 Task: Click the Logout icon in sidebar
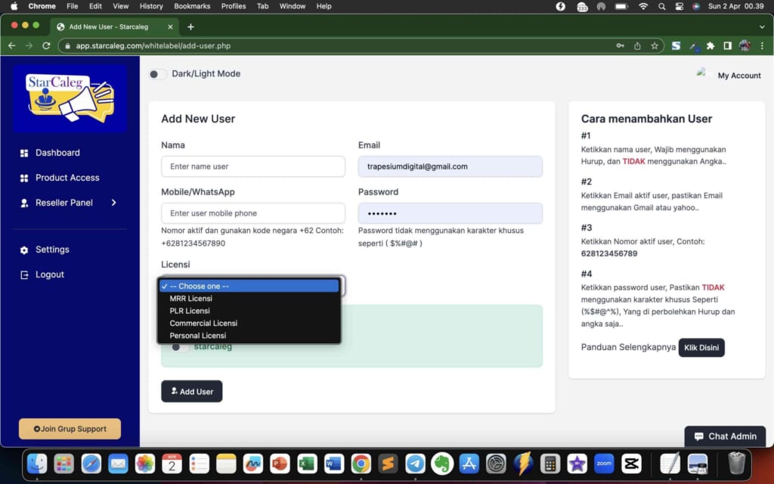(24, 275)
